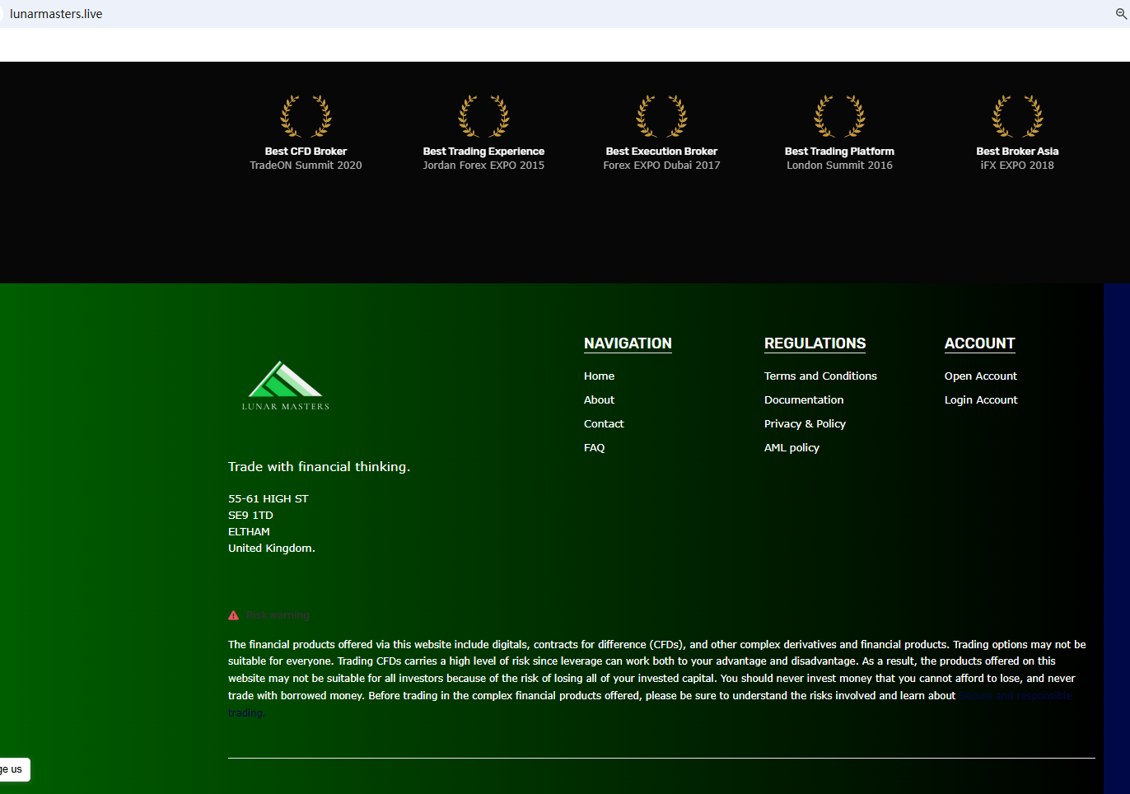Visit the FAQ footer link
Image resolution: width=1130 pixels, height=794 pixels.
pyautogui.click(x=594, y=448)
